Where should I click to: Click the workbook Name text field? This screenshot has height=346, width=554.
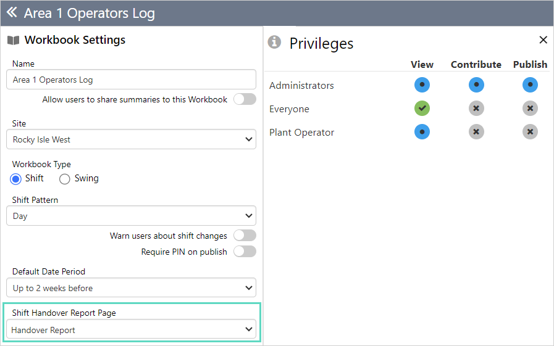[131, 80]
